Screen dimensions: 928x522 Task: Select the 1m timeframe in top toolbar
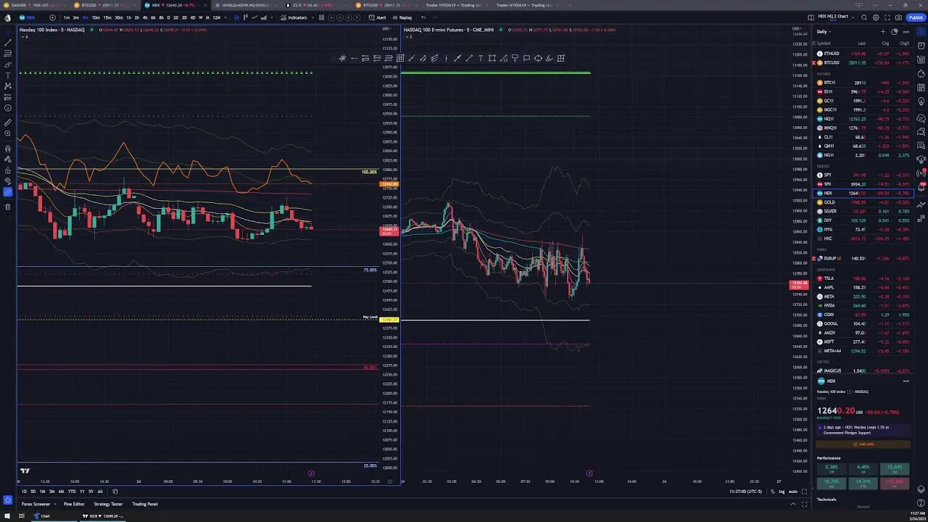(67, 17)
